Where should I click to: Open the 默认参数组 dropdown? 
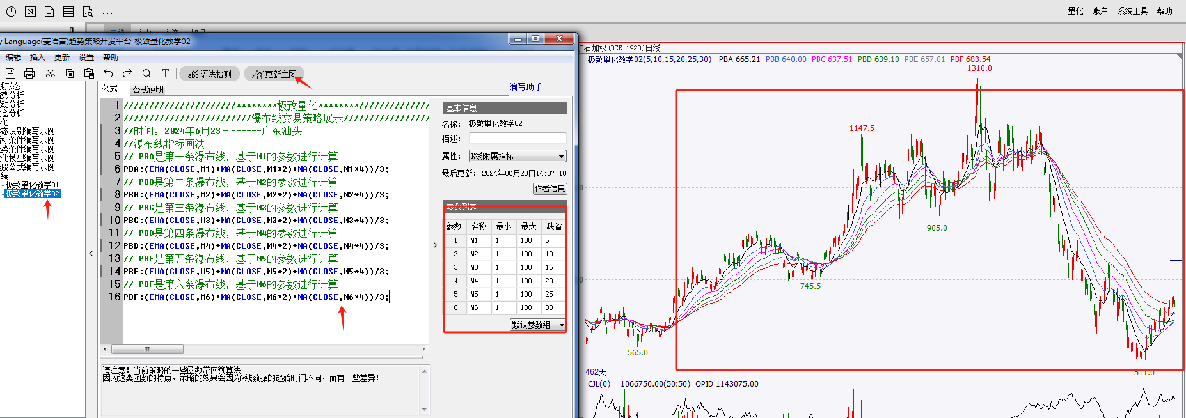[x=537, y=325]
